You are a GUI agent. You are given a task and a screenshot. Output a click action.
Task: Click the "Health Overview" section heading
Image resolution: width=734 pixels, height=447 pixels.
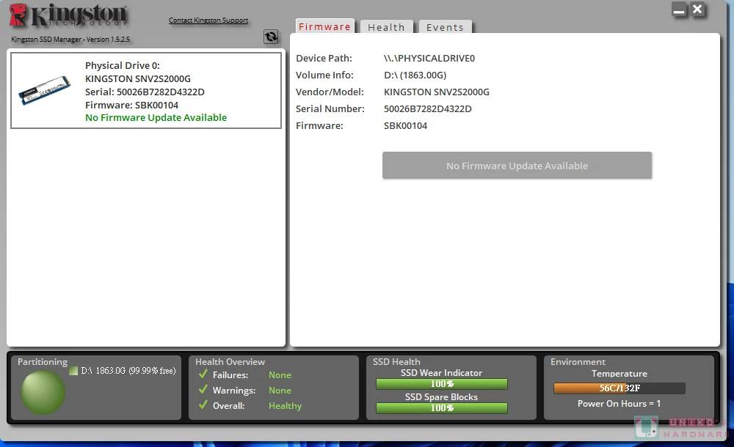click(x=230, y=362)
